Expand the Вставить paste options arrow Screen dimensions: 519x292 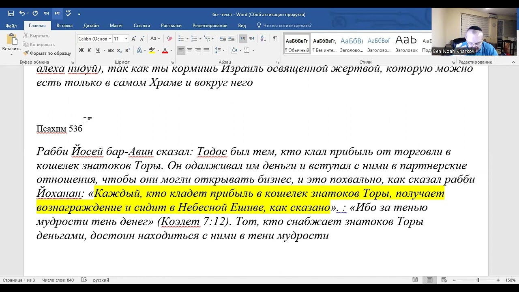pos(11,54)
